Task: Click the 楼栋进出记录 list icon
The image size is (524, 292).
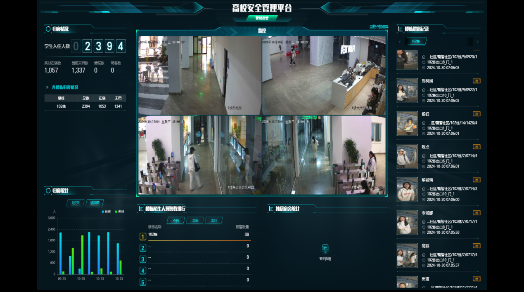Action: pos(401,29)
